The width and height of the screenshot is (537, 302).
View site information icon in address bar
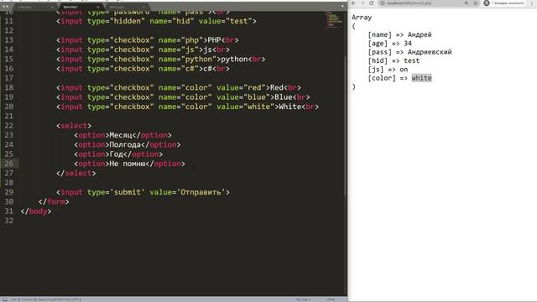[x=383, y=3]
